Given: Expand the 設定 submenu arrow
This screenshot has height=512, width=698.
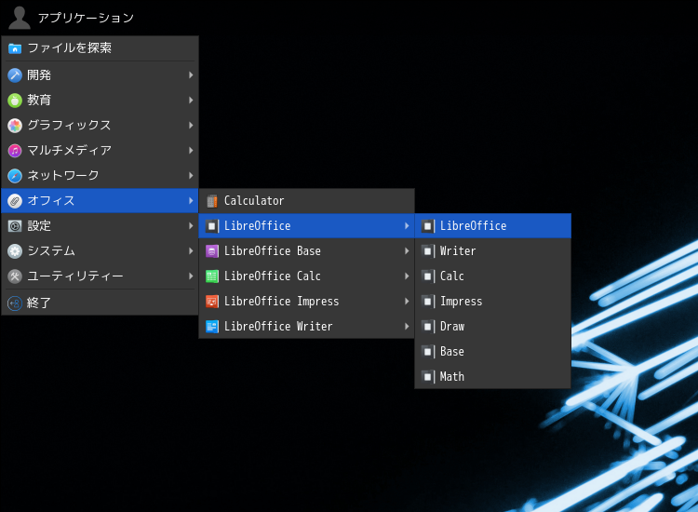Looking at the screenshot, I should (x=191, y=225).
